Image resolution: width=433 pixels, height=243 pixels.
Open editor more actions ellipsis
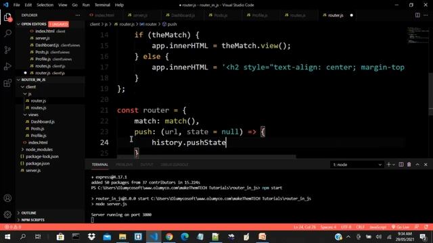click(426, 15)
